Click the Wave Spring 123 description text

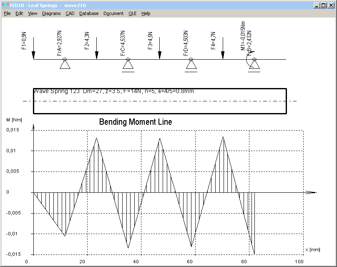click(113, 91)
